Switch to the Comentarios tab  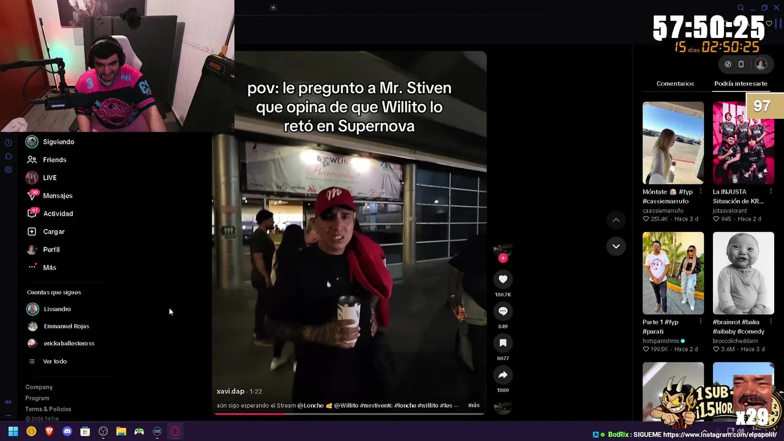tap(675, 83)
